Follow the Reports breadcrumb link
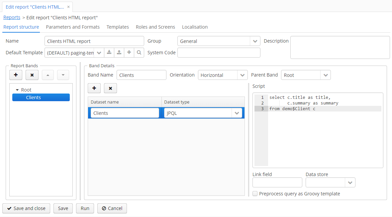This screenshot has height=217, width=392. 12,17
